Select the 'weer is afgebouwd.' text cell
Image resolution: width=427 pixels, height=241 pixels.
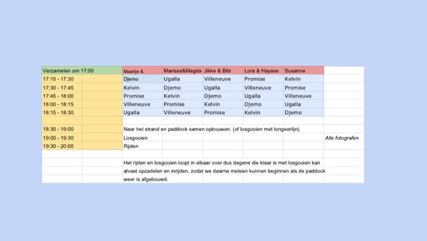[146, 179]
